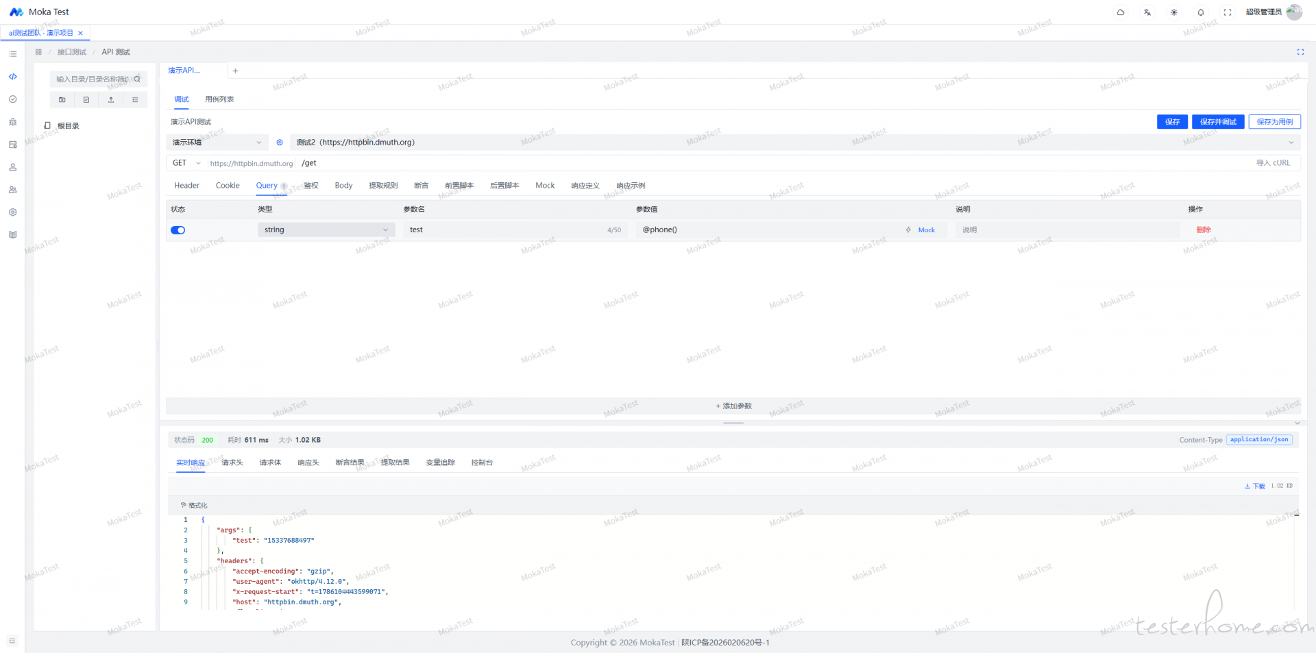Click the collapse sidebar icon at bottom left
This screenshot has height=653, width=1316.
12,641
